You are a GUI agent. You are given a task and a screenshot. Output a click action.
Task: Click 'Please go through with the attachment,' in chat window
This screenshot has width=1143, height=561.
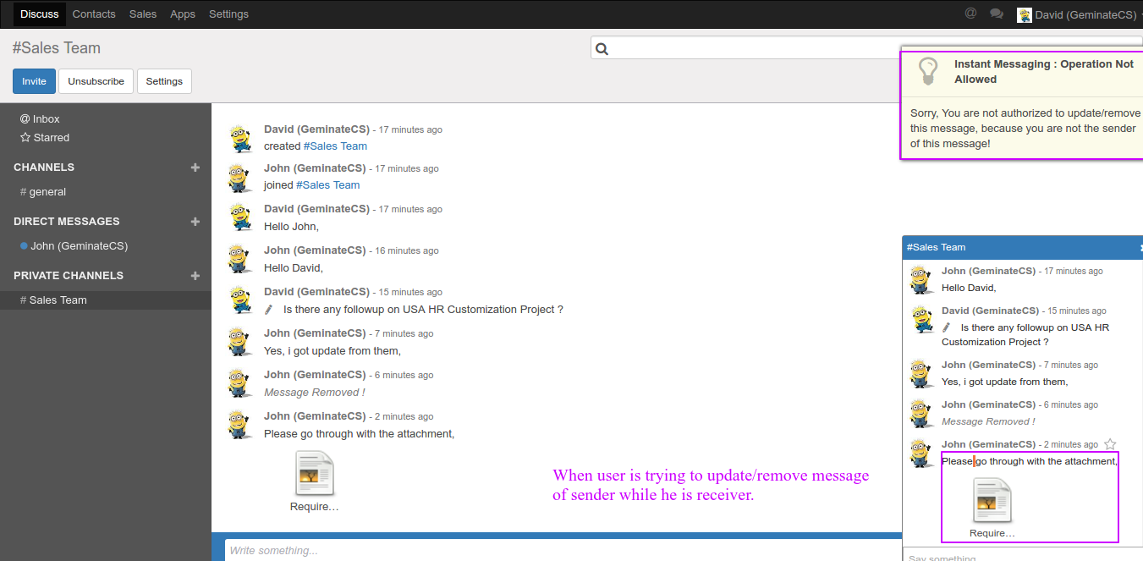1030,461
